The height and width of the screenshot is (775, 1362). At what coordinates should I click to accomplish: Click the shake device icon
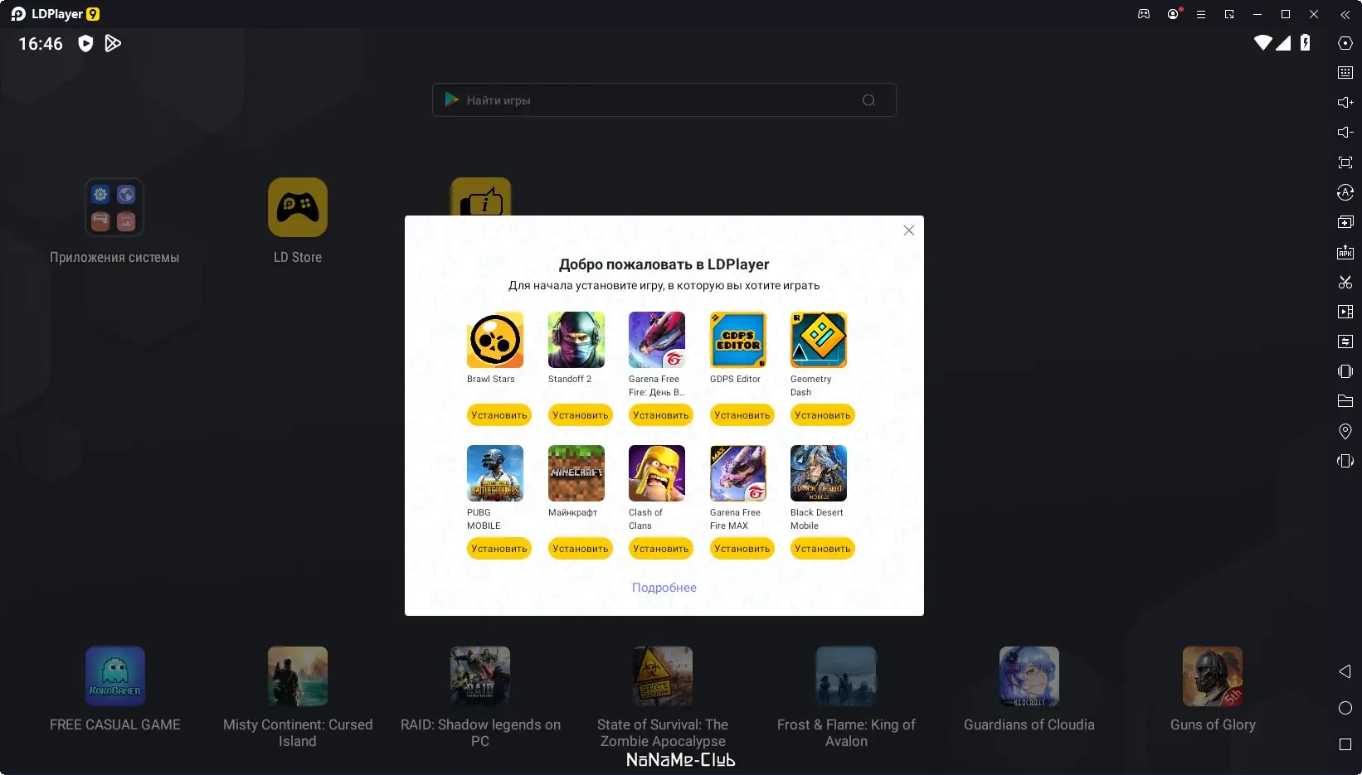tap(1345, 371)
